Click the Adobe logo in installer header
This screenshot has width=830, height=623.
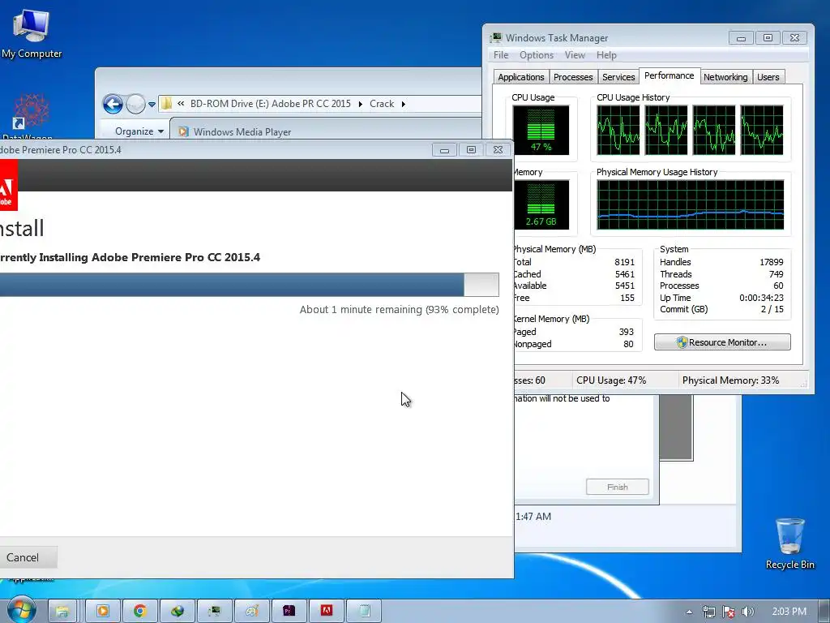pos(7,185)
